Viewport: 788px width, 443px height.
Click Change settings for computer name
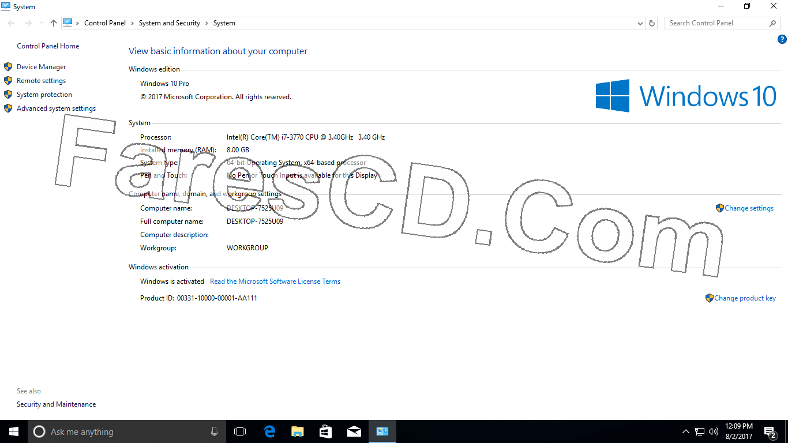(749, 208)
